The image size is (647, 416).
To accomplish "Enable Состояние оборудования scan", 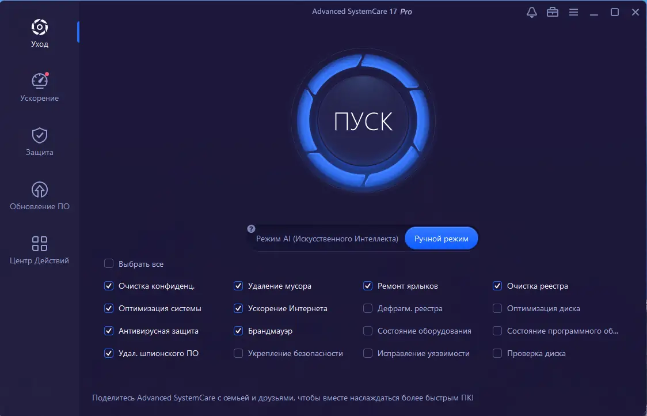I will click(x=367, y=331).
